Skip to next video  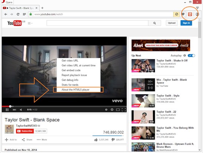tap(14, 109)
